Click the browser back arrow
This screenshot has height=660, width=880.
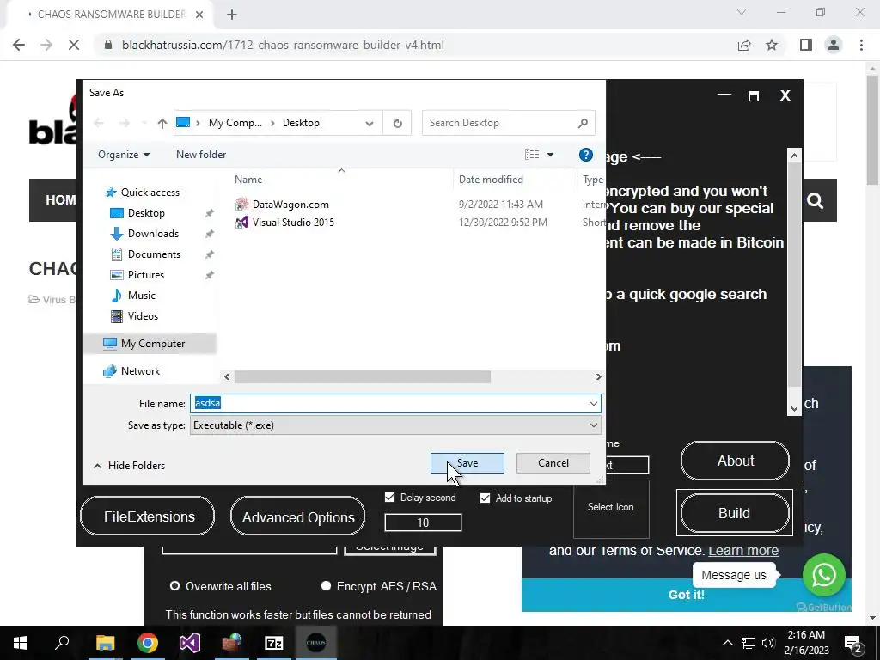coord(19,45)
